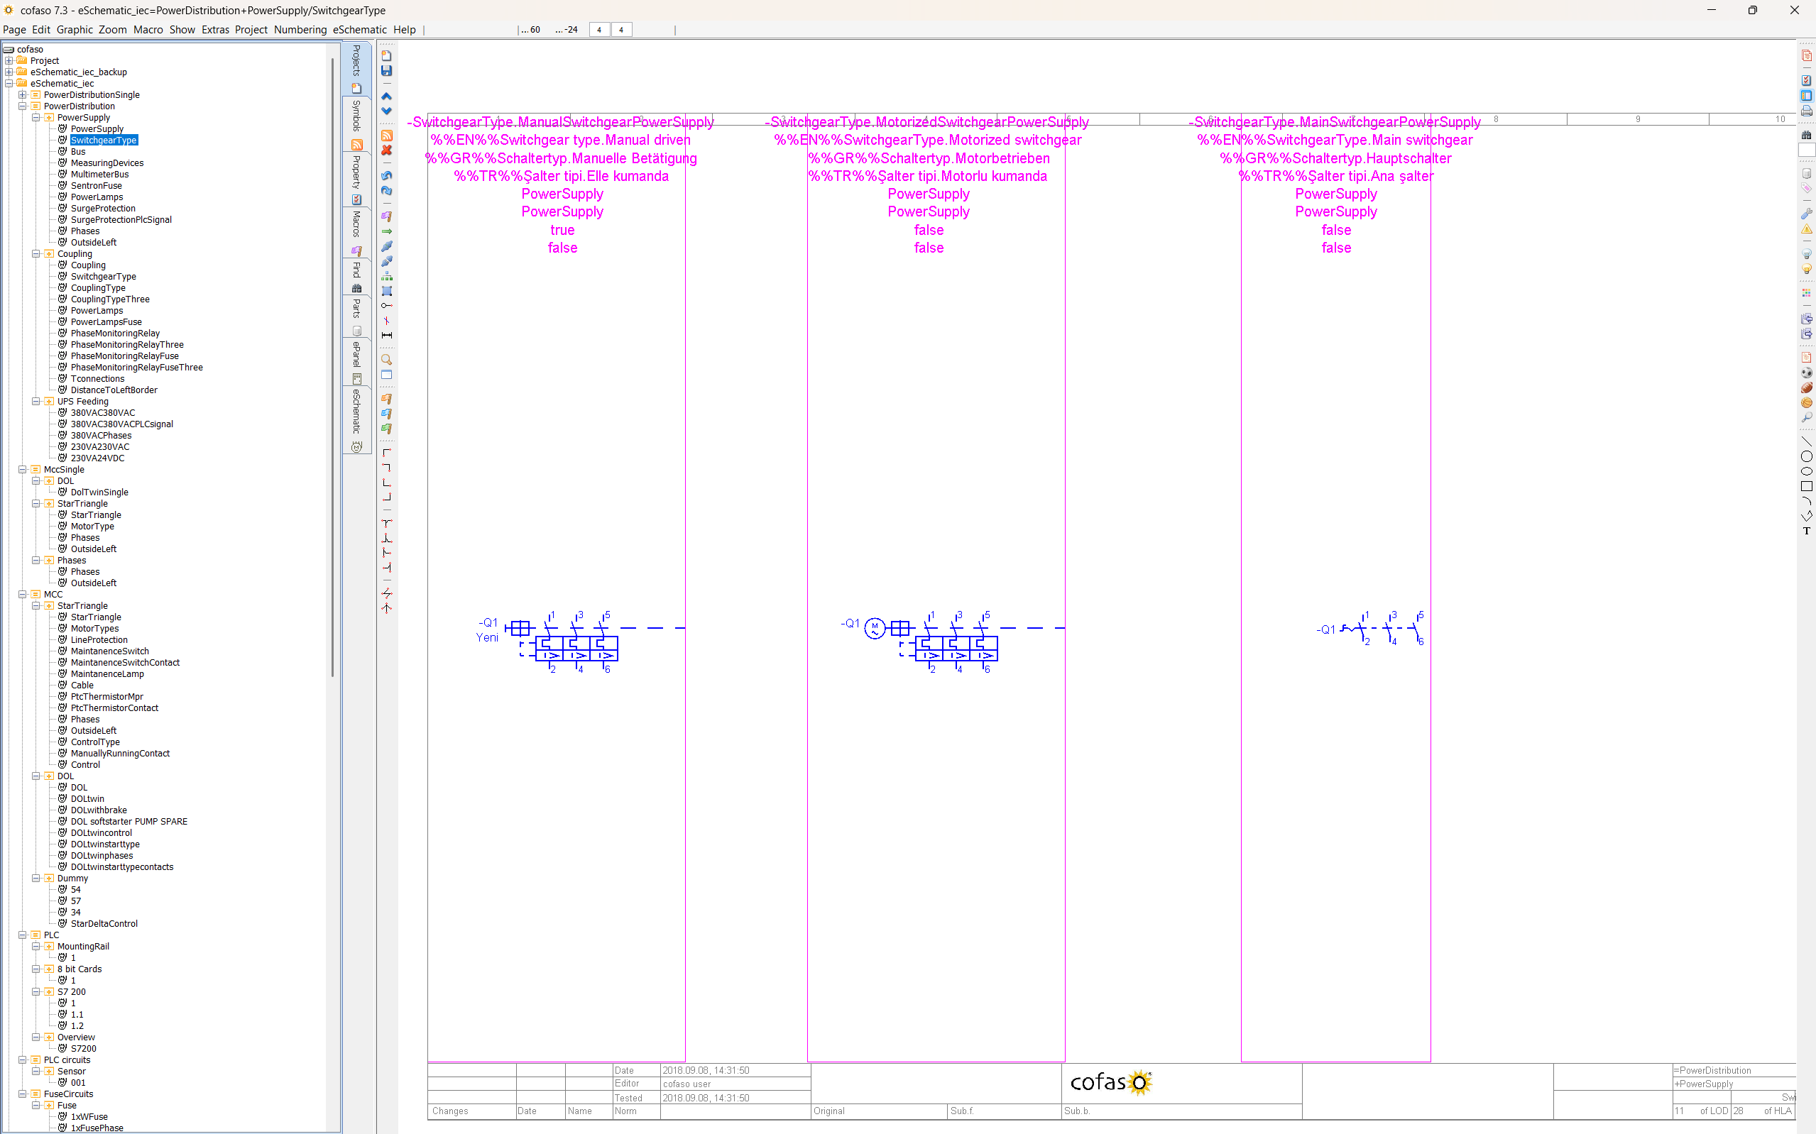Collapse the UPS Feeding tree node
1816x1134 pixels.
pyautogui.click(x=35, y=401)
